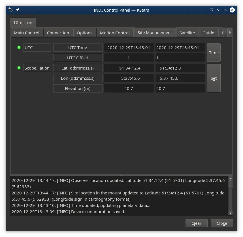Image resolution: width=243 pixels, height=237 pixels.
Task: Minimize the INDI Control Panel window
Action: 219,10
